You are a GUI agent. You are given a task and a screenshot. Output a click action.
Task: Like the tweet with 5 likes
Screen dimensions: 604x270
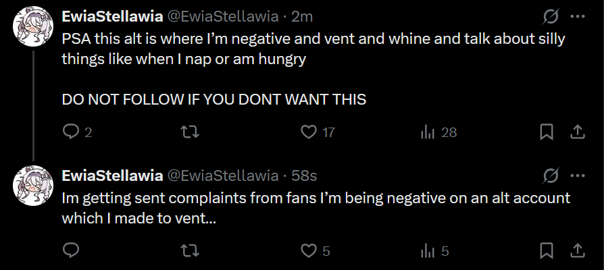309,251
